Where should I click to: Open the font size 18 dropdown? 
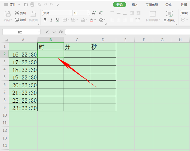(x=89, y=13)
